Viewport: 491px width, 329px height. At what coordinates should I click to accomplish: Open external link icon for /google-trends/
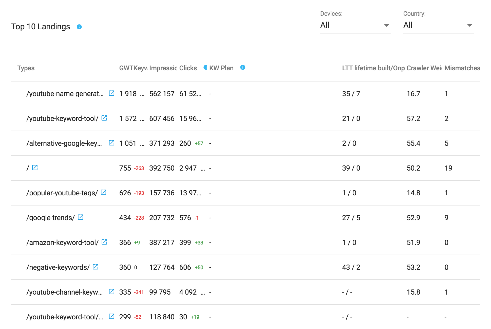point(81,217)
